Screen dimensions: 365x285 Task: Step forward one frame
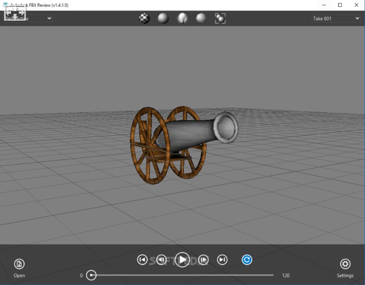click(x=203, y=260)
